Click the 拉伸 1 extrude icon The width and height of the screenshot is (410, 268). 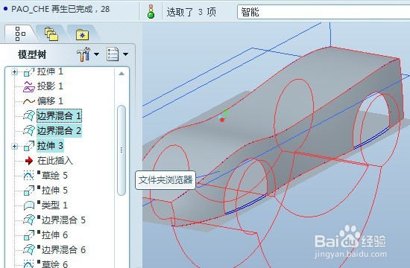tap(29, 72)
